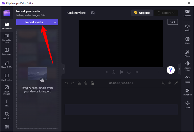Image resolution: width=194 pixels, height=132 pixels.
Task: Click the Upgrade button
Action: click(142, 13)
